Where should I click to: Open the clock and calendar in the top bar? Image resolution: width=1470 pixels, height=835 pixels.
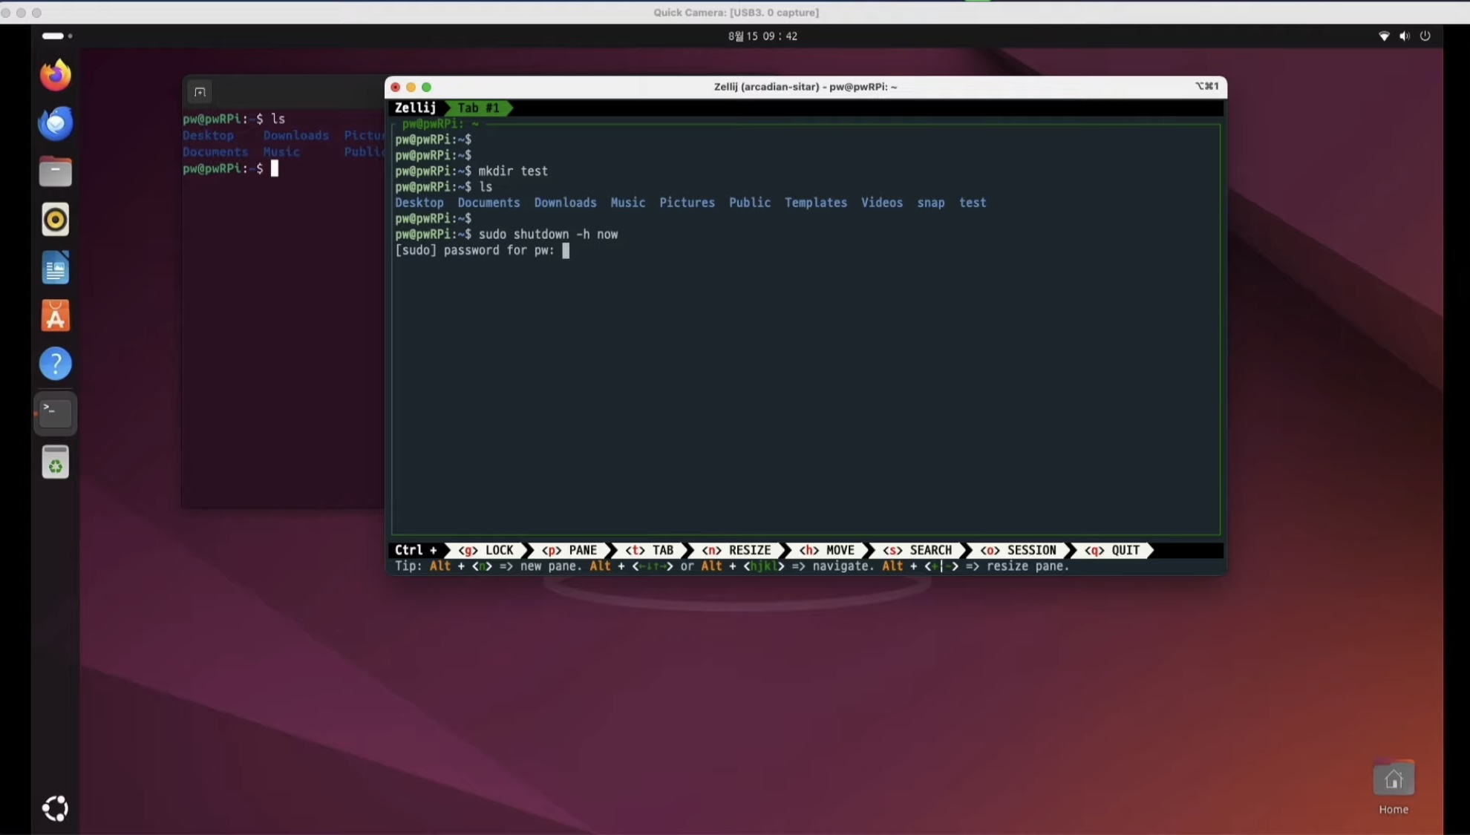[762, 36]
